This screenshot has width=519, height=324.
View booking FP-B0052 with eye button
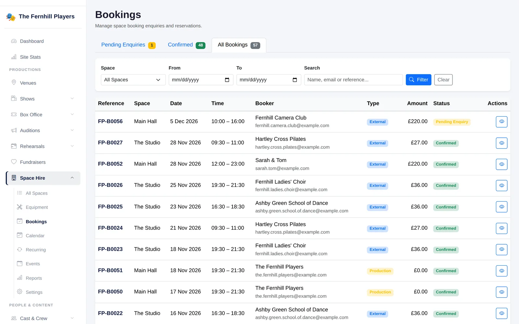coord(501,164)
